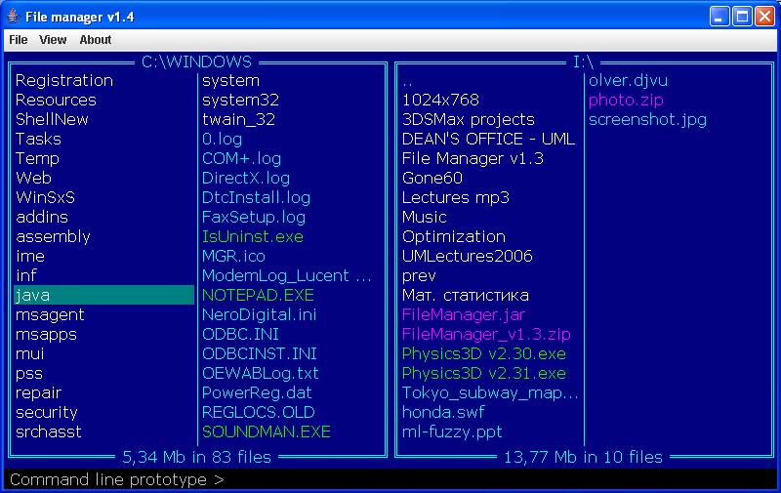
Task: Select the repair folder
Action: pos(38,392)
